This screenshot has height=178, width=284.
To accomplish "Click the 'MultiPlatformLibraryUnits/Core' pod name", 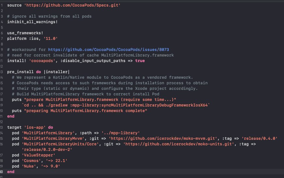I will coord(60,144).
